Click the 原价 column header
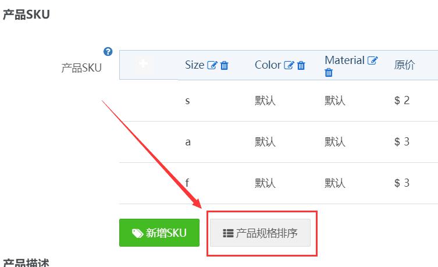 [x=404, y=65]
